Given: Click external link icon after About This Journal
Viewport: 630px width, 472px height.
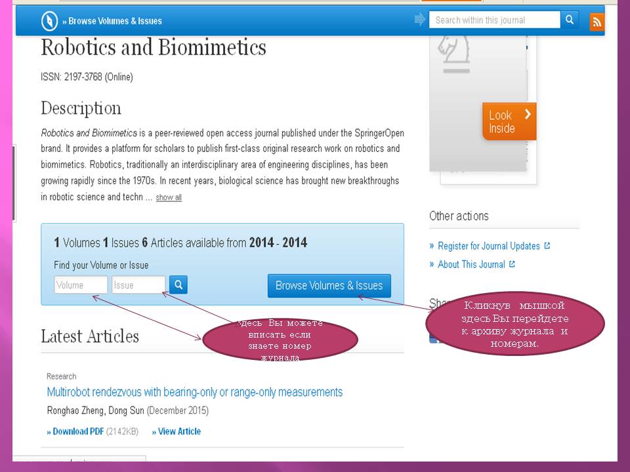Looking at the screenshot, I should 512,264.
